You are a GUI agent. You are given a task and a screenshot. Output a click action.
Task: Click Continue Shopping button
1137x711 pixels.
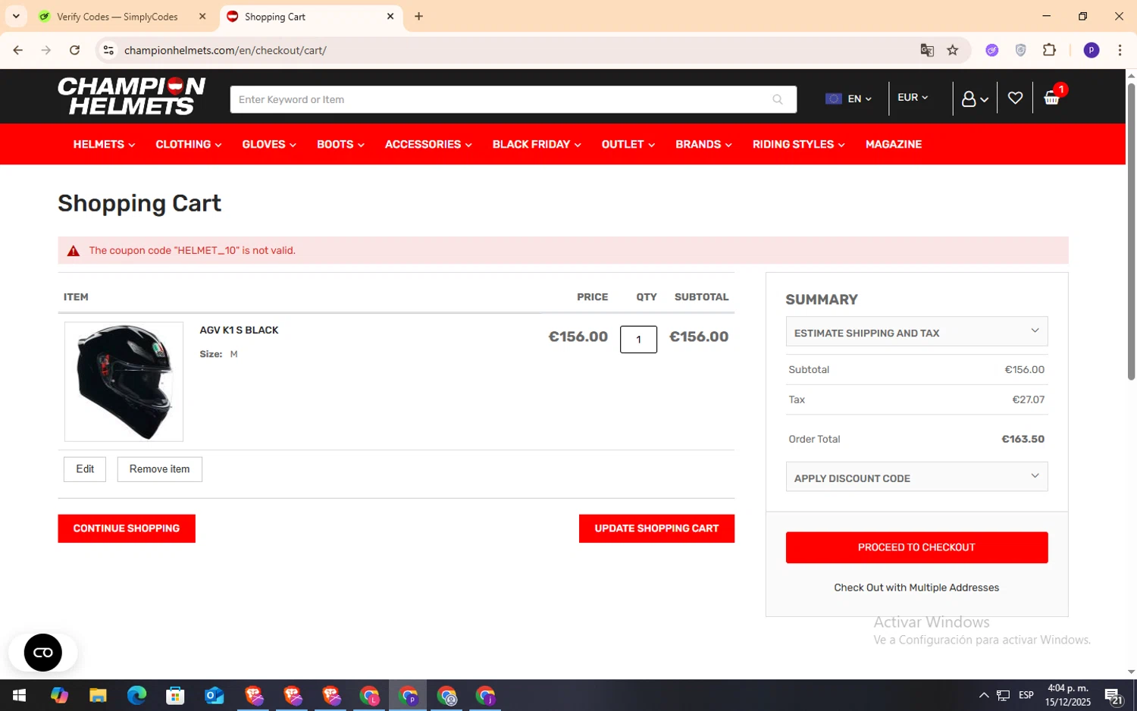click(x=127, y=528)
